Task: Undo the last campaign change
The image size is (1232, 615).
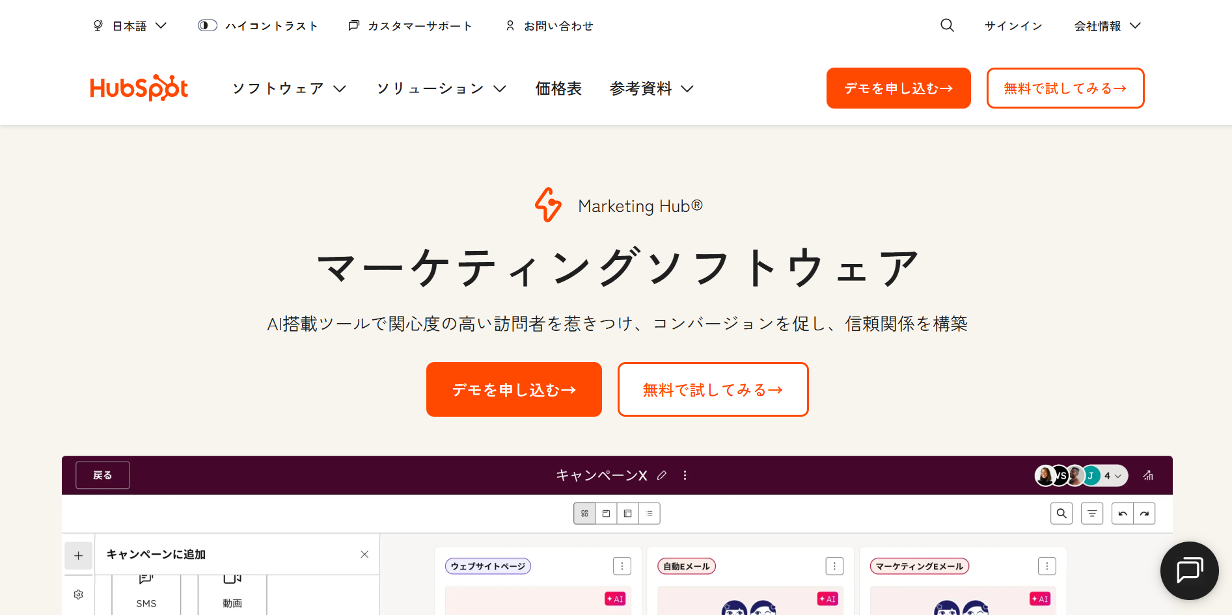Action: click(1122, 513)
